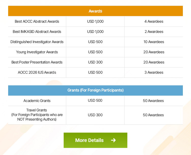Select the orange Awards table header
The height and width of the screenshot is (155, 191).
[x=95, y=11]
